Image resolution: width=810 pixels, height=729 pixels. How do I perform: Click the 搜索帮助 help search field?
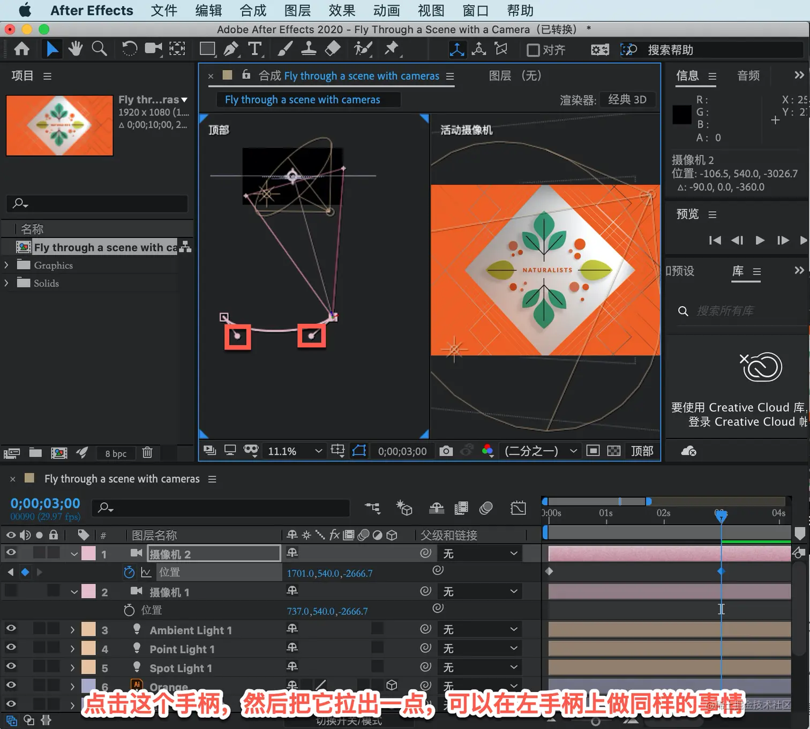coord(723,50)
